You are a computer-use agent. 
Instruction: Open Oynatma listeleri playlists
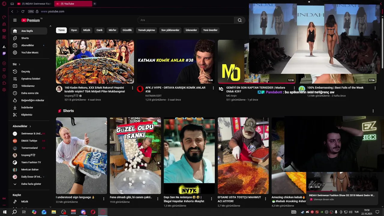point(29,79)
